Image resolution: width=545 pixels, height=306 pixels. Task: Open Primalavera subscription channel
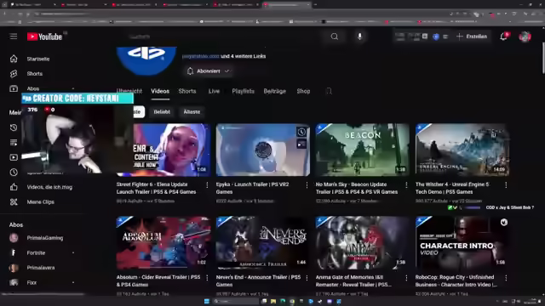pos(42,268)
